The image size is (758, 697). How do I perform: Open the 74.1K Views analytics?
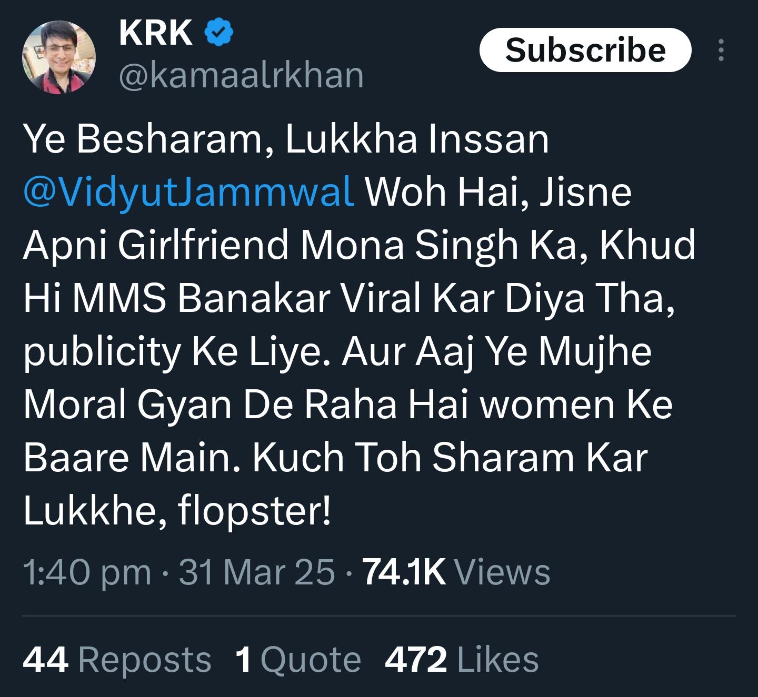[456, 572]
